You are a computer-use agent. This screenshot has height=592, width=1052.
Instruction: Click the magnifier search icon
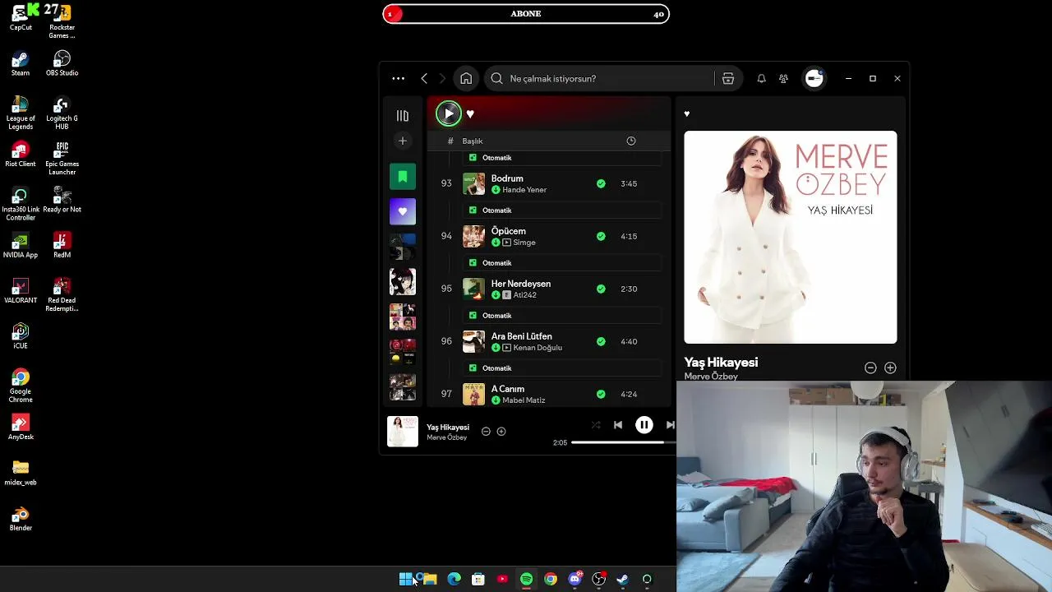coord(496,79)
